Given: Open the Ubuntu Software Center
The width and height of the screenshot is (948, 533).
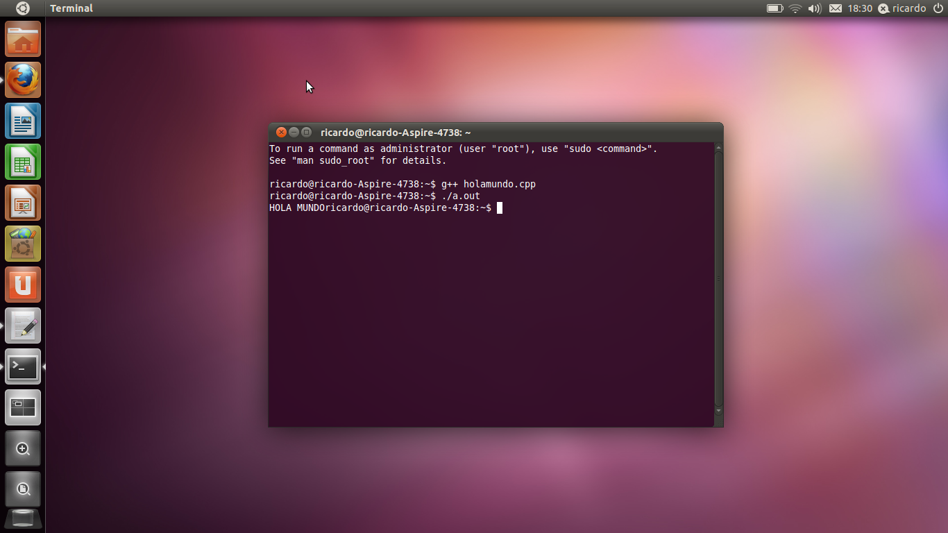Looking at the screenshot, I should click(x=23, y=243).
